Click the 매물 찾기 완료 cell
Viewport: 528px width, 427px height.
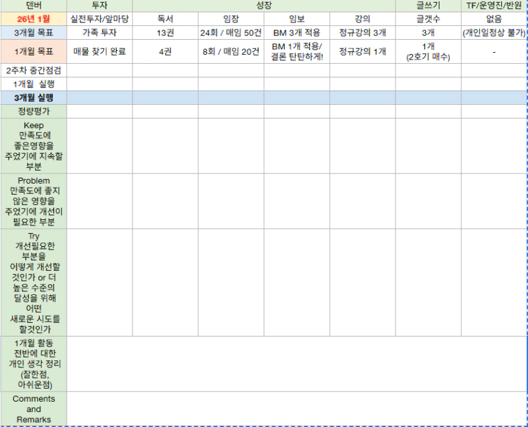pyautogui.click(x=99, y=51)
